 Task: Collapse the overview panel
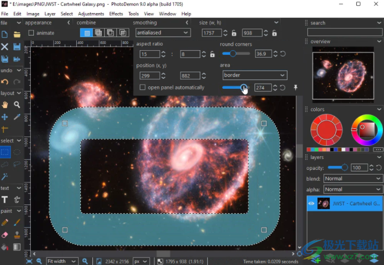pyautogui.click(x=379, y=41)
